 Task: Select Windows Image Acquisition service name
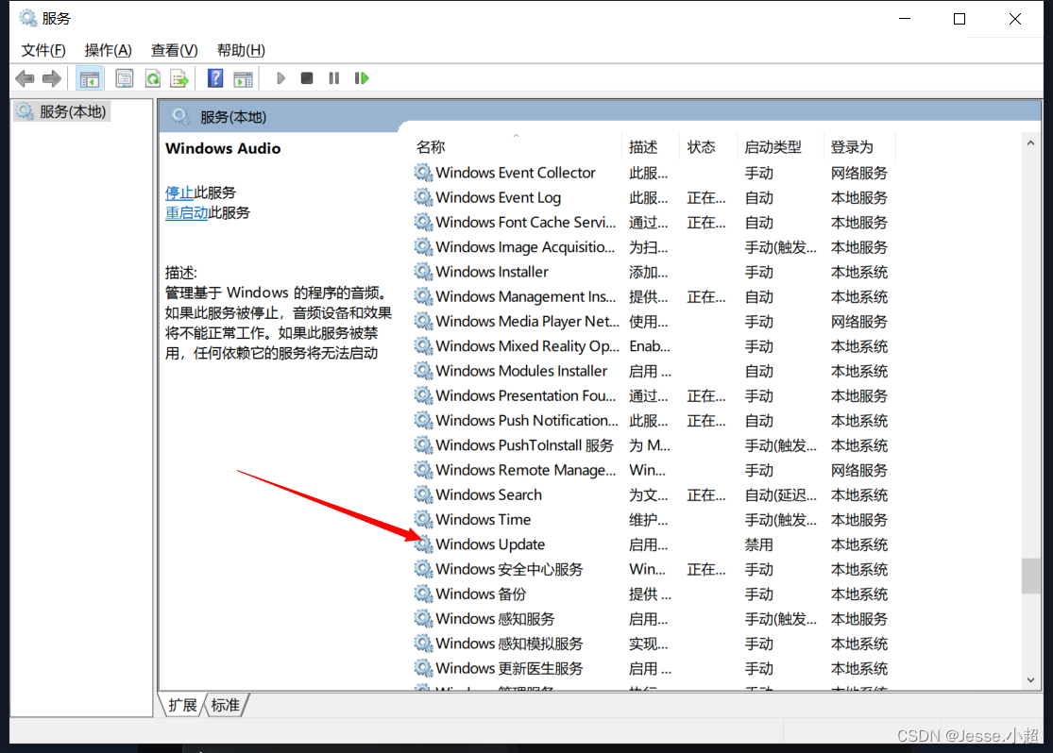pos(525,247)
